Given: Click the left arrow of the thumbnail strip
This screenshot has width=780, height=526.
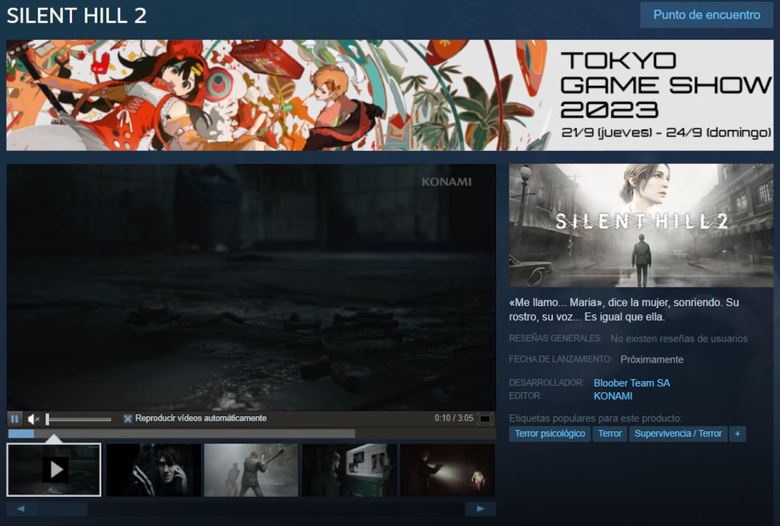Looking at the screenshot, I should pyautogui.click(x=21, y=508).
